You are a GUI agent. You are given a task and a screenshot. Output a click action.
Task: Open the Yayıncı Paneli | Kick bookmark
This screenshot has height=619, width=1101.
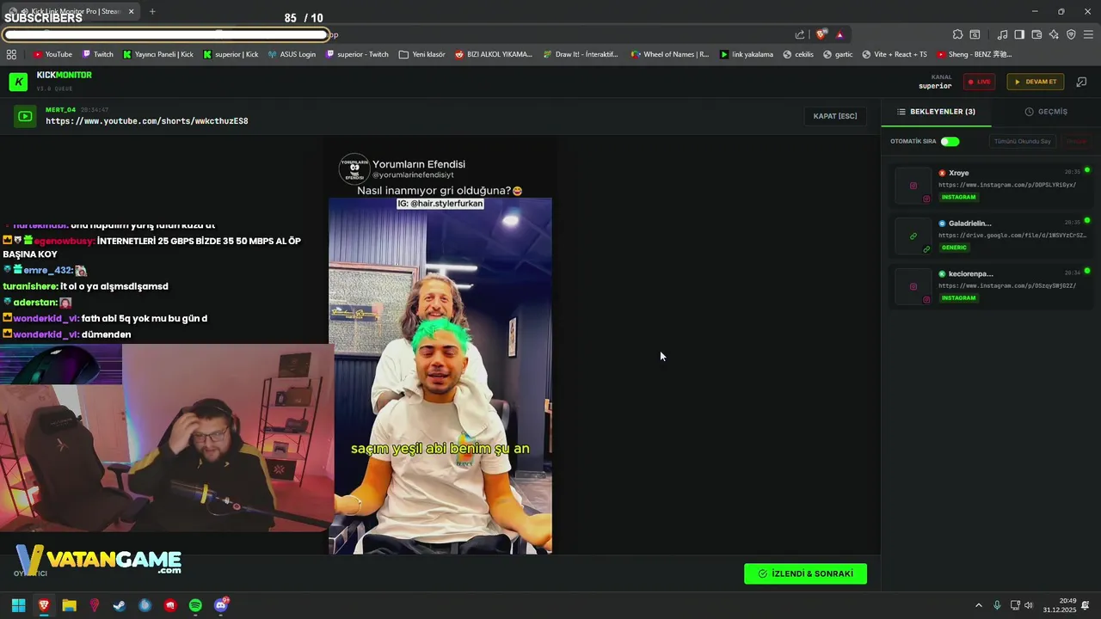(x=158, y=54)
